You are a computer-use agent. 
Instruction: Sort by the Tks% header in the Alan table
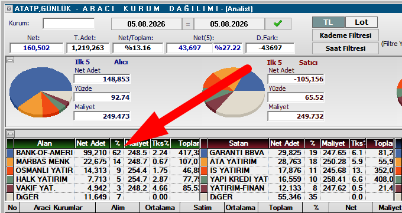(160, 143)
